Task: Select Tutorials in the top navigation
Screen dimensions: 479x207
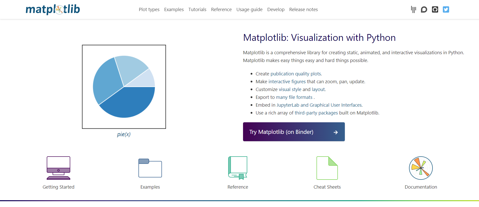Action: 197,10
